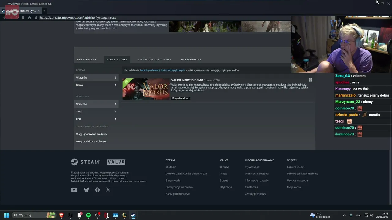Click the padlock site security icon

click(36, 18)
